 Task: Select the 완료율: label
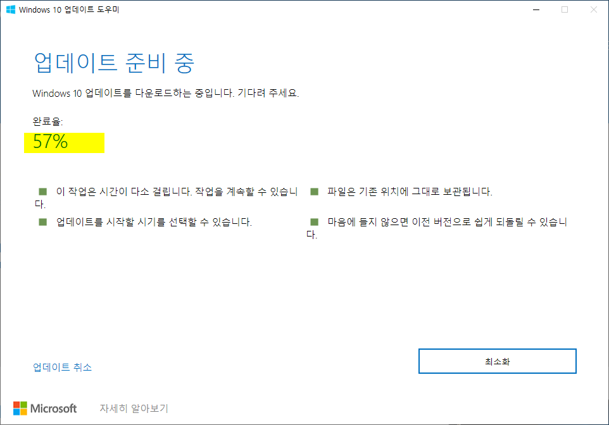coord(47,121)
